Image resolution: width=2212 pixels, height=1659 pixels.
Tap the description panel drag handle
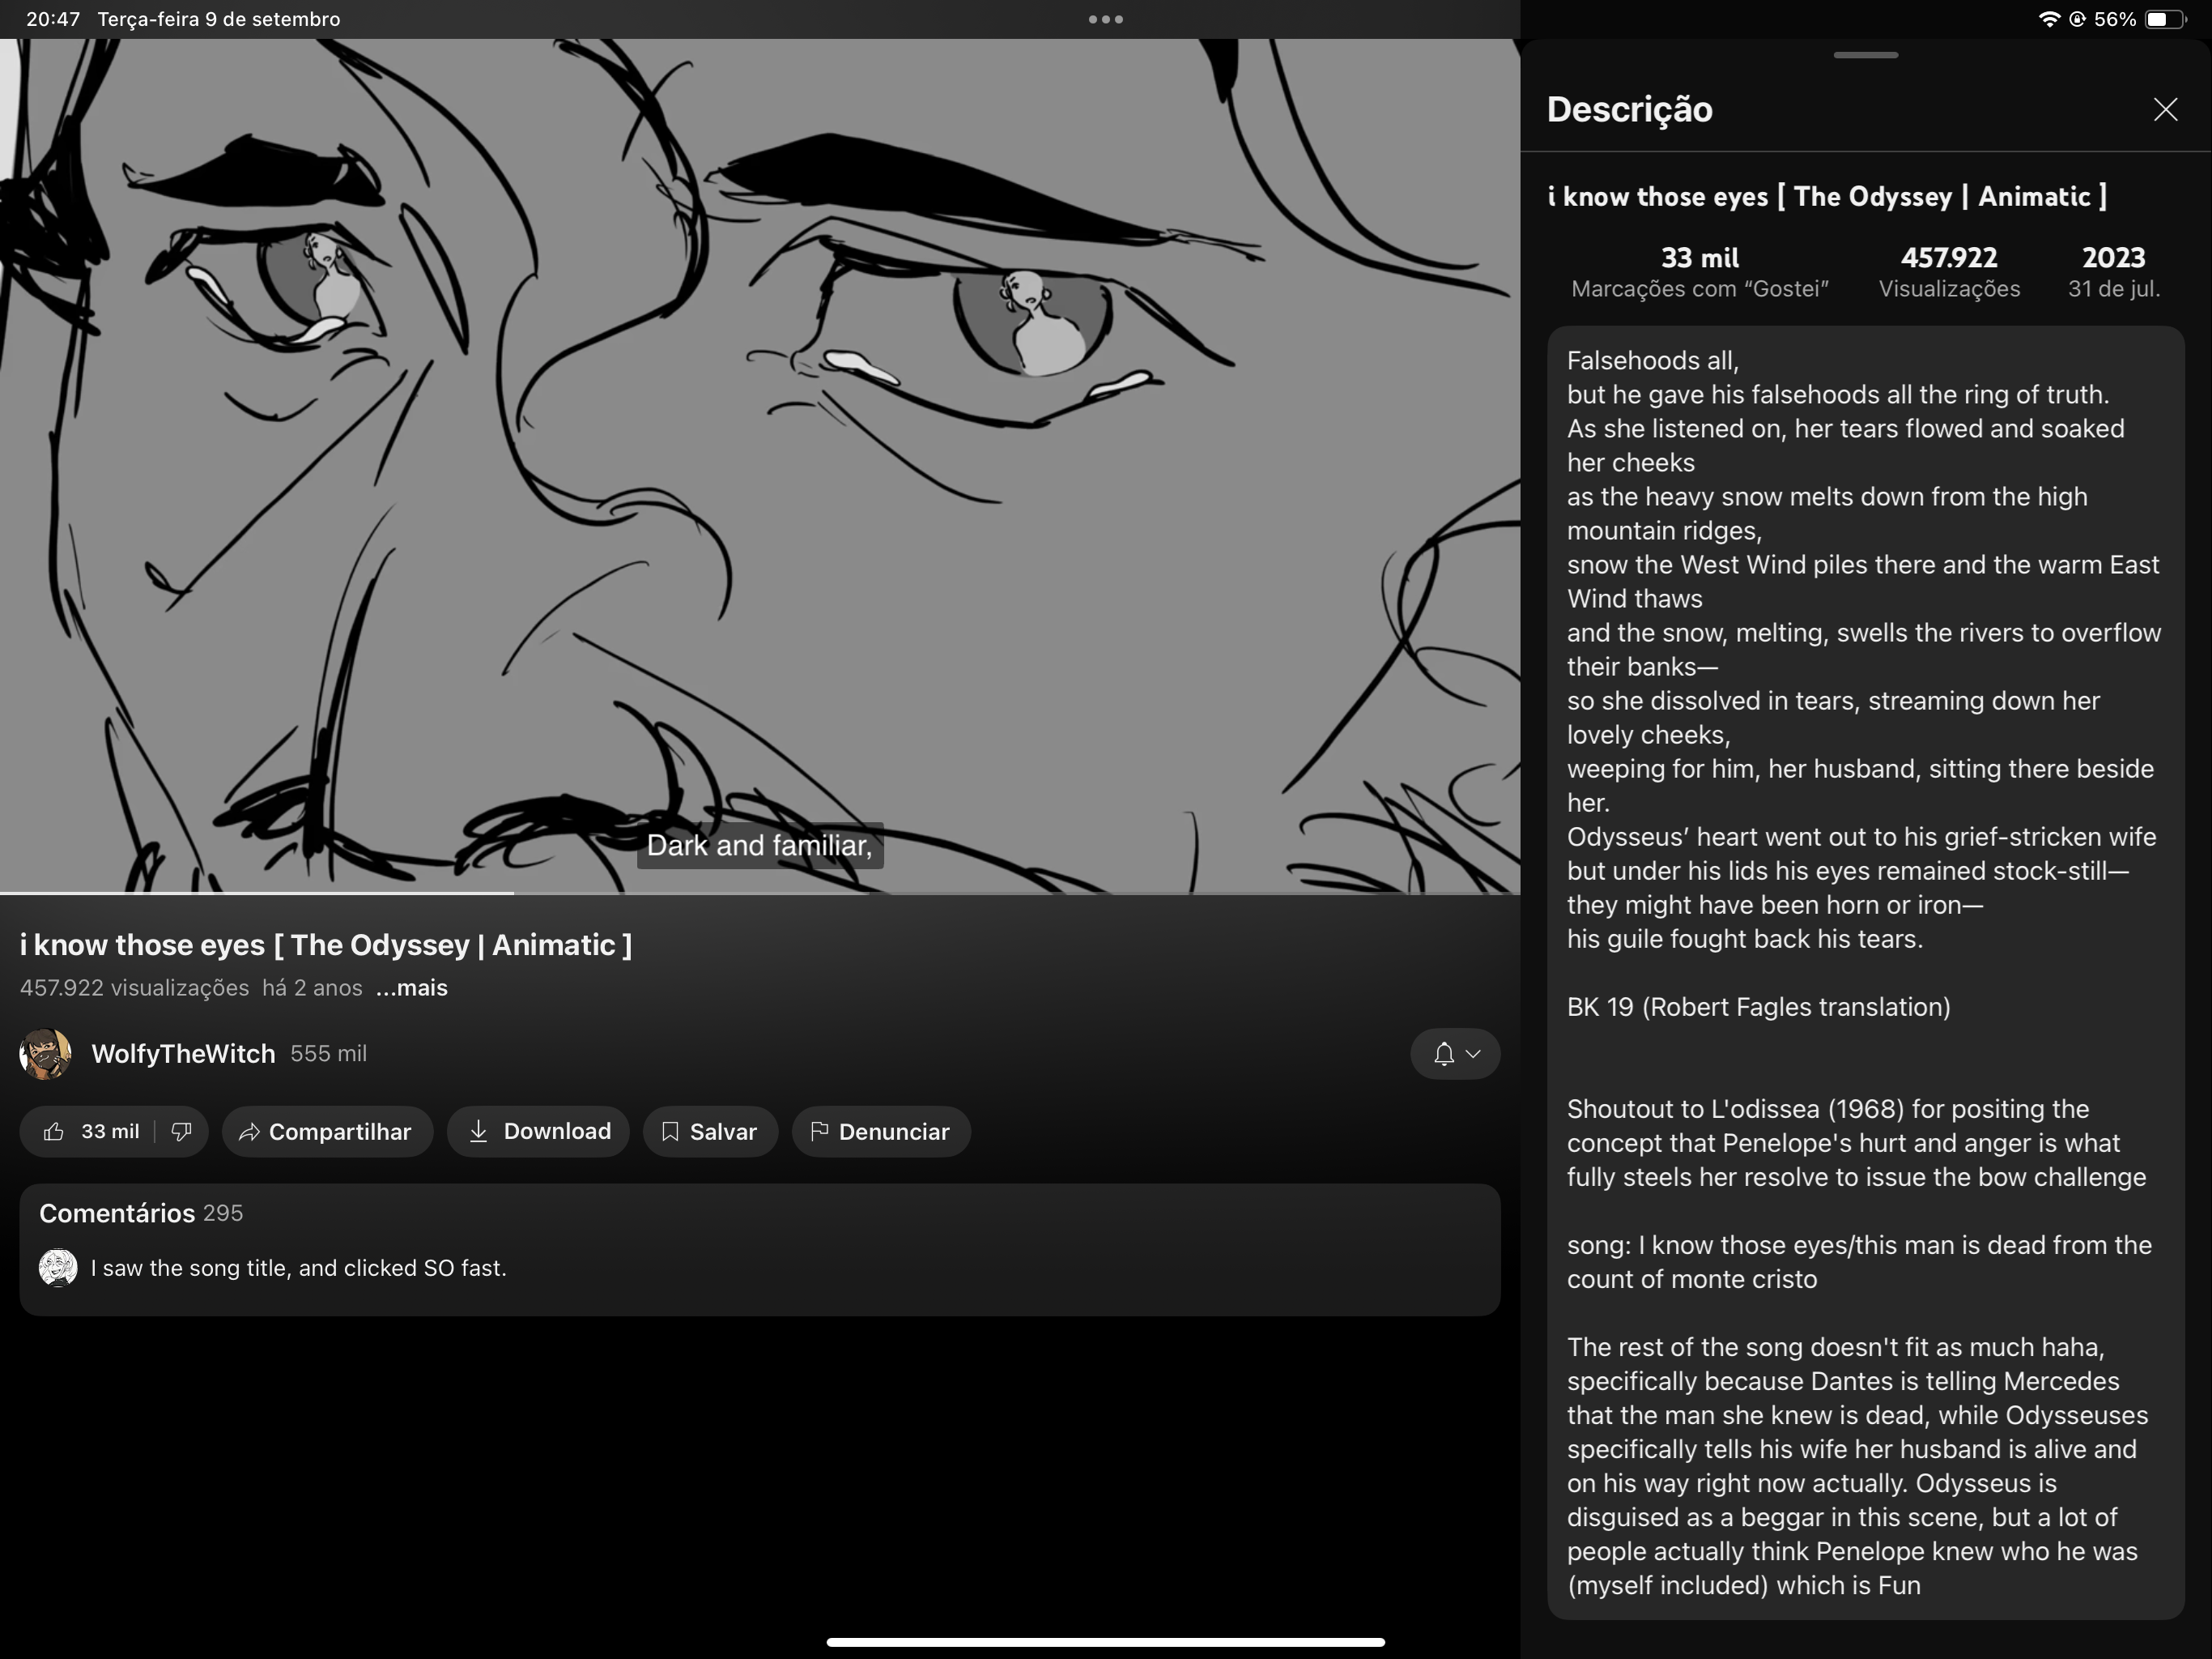point(1865,55)
